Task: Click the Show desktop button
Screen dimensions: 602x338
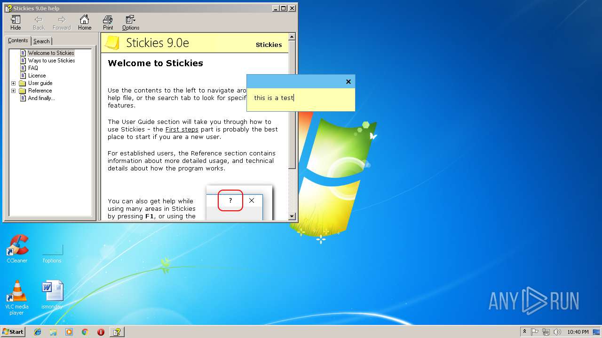Action: (597, 332)
